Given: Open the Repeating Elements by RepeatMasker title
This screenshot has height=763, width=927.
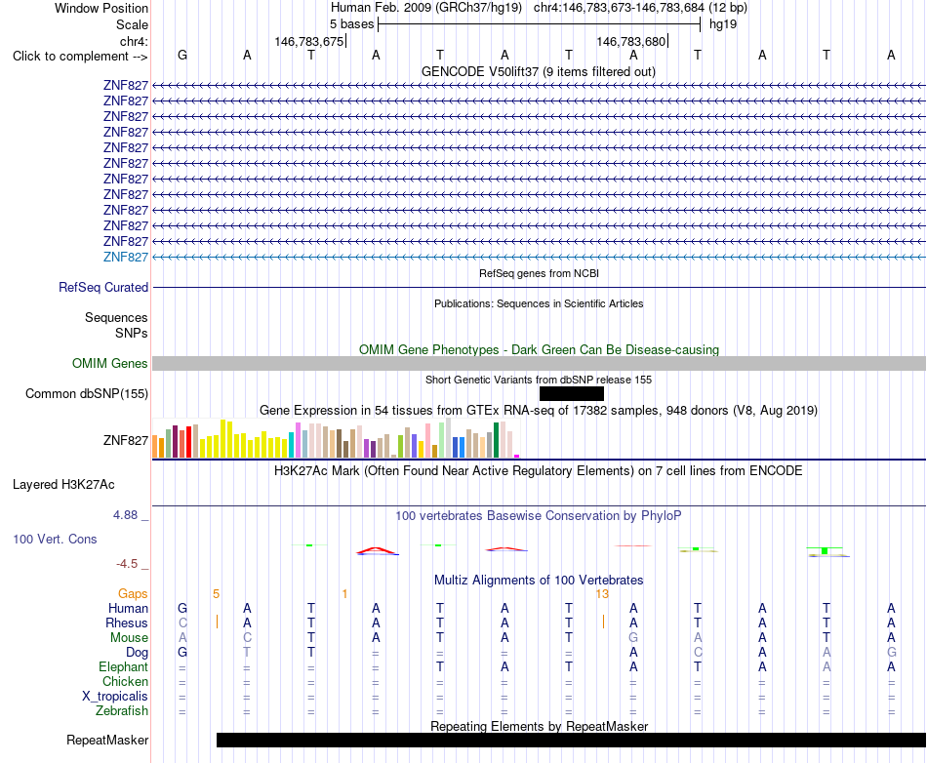Looking at the screenshot, I should (539, 726).
